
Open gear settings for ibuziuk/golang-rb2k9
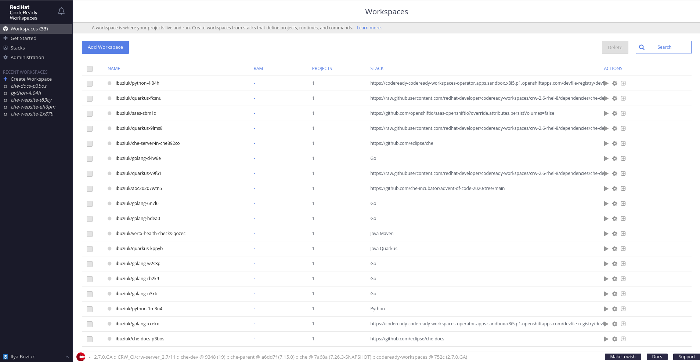(615, 279)
